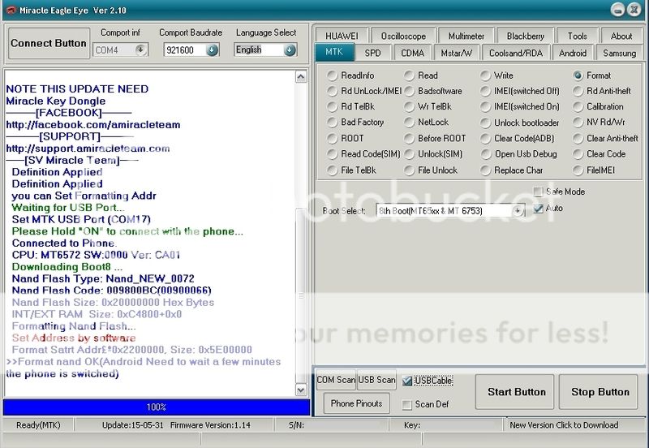This screenshot has width=649, height=448.
Task: Switch to the HUAWEI tab
Action: click(342, 36)
